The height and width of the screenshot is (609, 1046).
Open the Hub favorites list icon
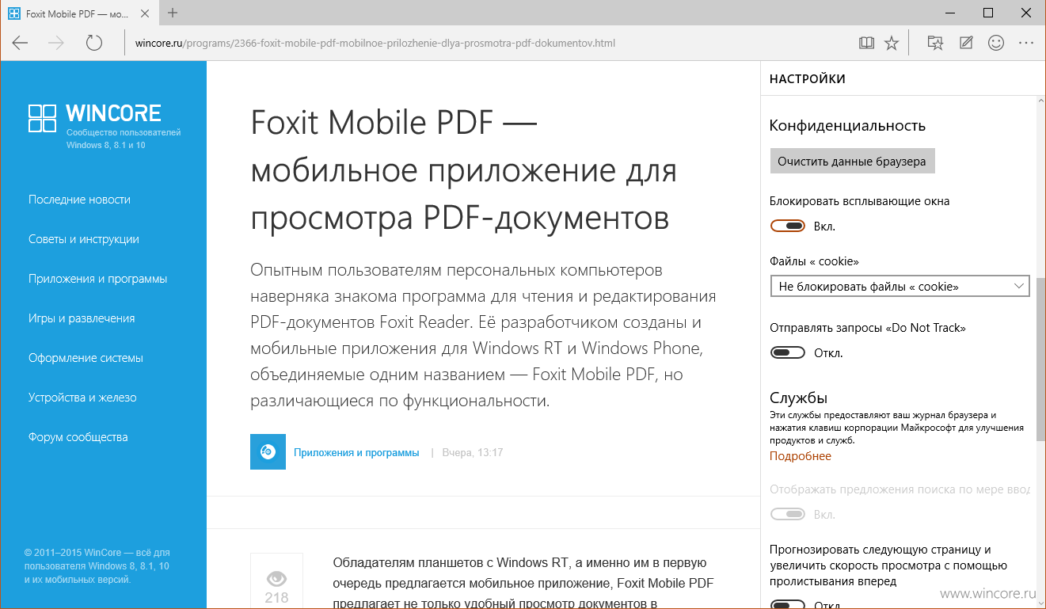(935, 43)
